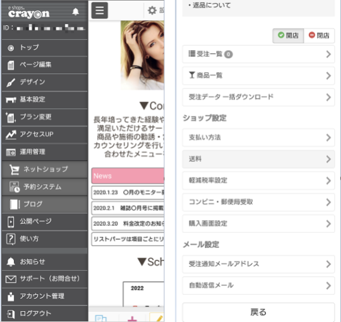Click the pink News header bar
This screenshot has height=322, width=341.
coord(128,176)
